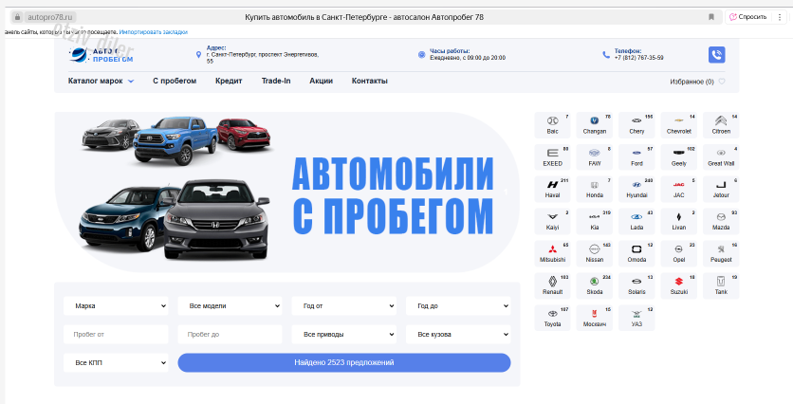Open the Год от dropdown

click(344, 306)
